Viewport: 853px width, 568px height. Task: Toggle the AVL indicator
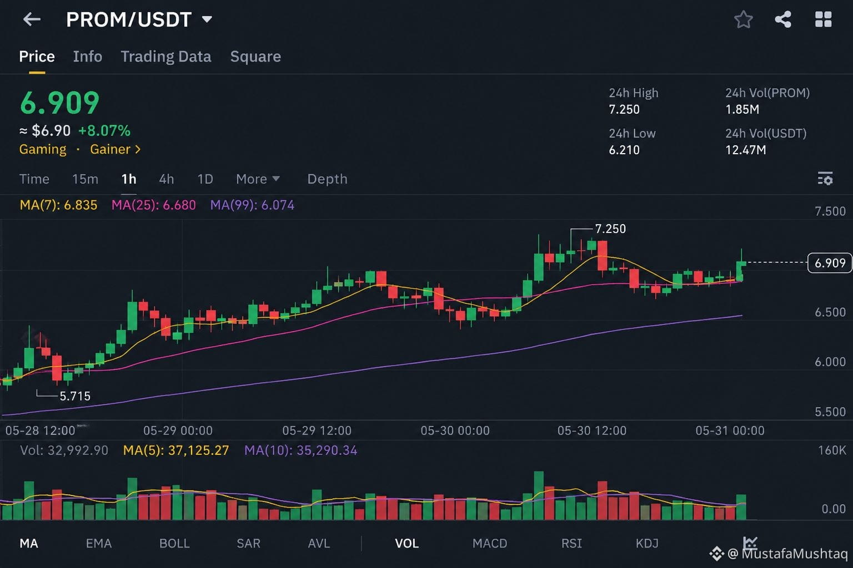tap(319, 543)
